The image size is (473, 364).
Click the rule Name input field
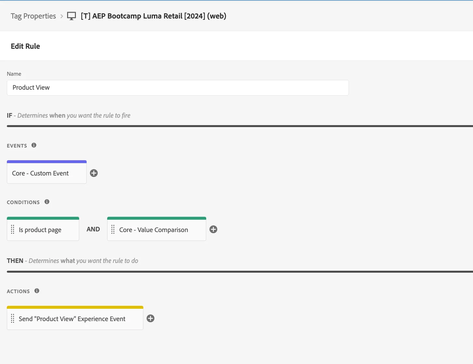[178, 88]
